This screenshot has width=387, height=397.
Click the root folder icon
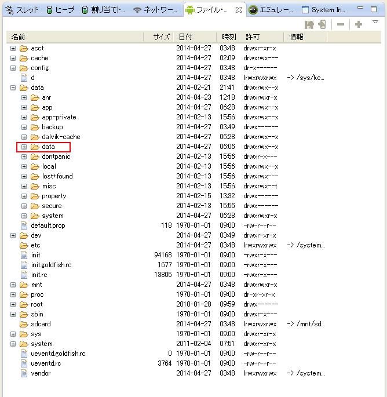coord(24,305)
